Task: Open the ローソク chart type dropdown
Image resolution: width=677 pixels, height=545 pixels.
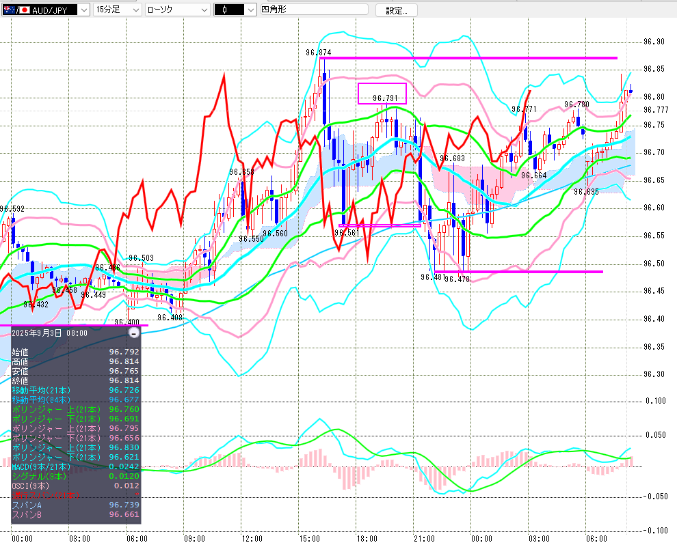Action: pos(177,10)
